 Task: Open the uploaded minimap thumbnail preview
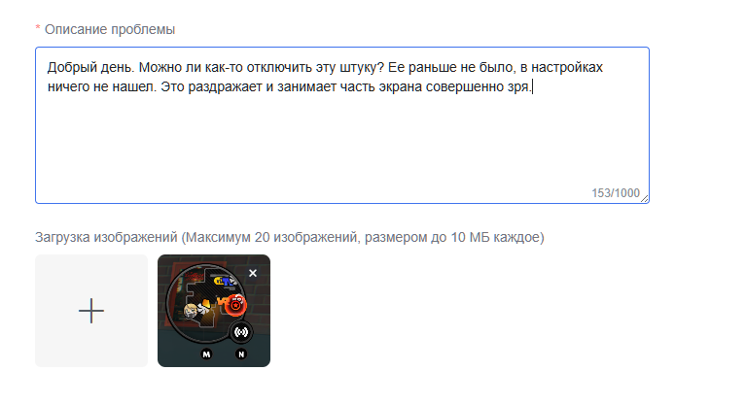[x=214, y=311]
